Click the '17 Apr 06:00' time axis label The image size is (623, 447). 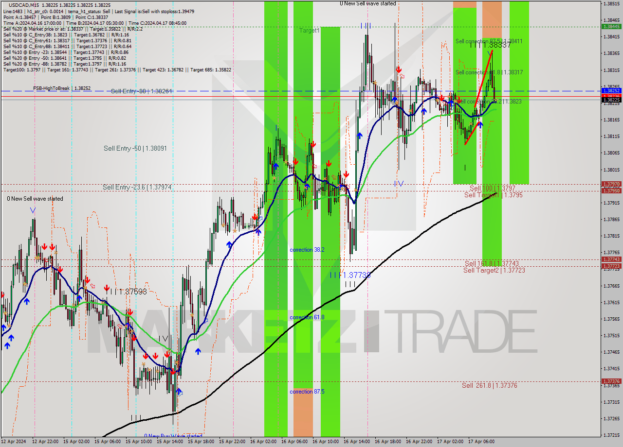tap(481, 442)
